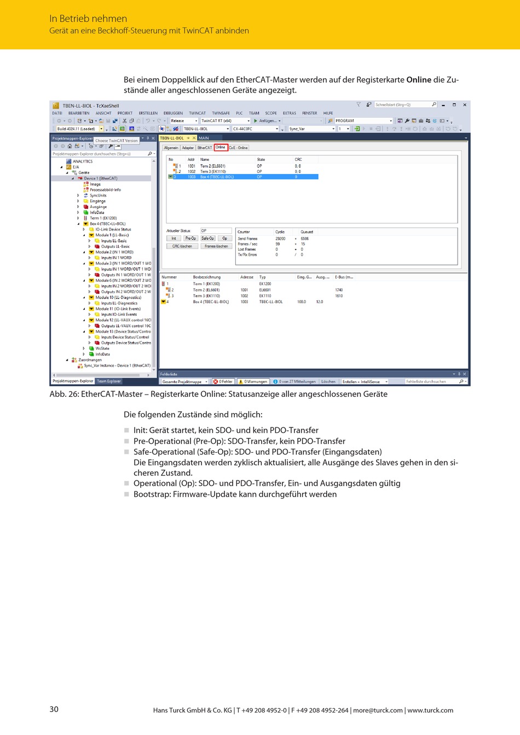520x735 pixels.
Task: Switch to the CoE - Online tab
Action: click(x=239, y=148)
